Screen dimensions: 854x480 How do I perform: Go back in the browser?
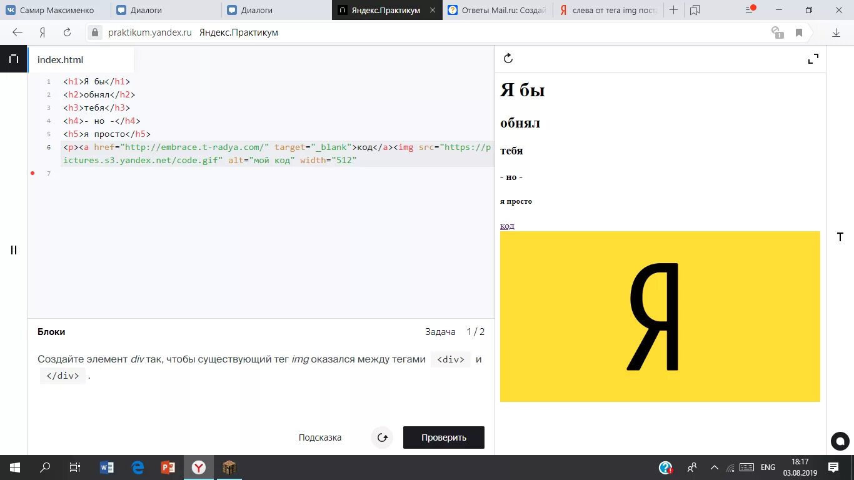pos(17,32)
